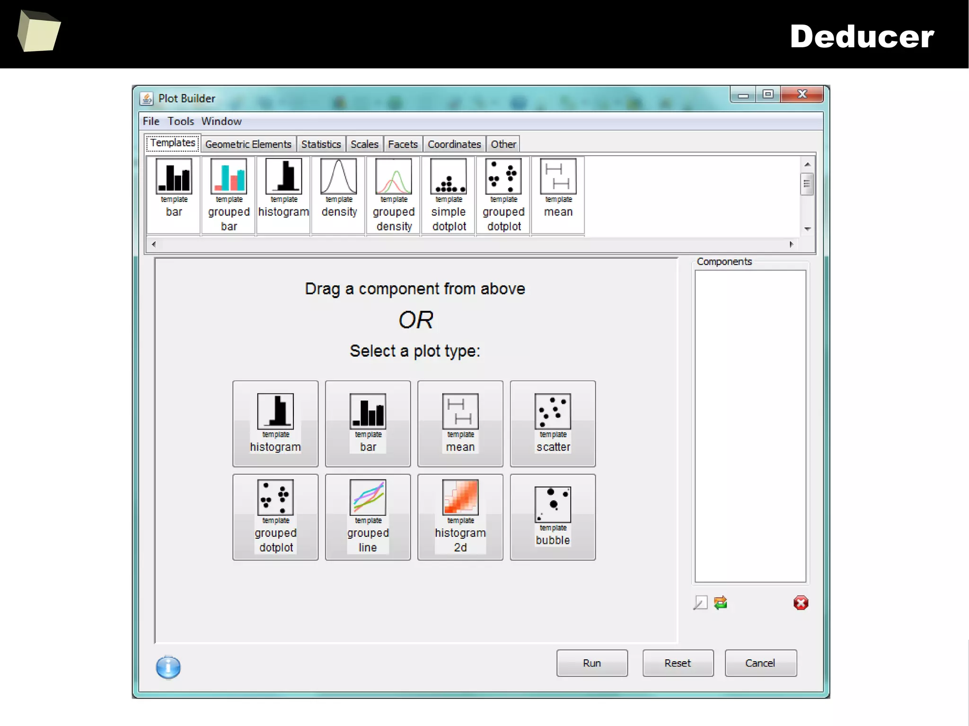Pick the histogram 2d plot type

click(x=460, y=517)
